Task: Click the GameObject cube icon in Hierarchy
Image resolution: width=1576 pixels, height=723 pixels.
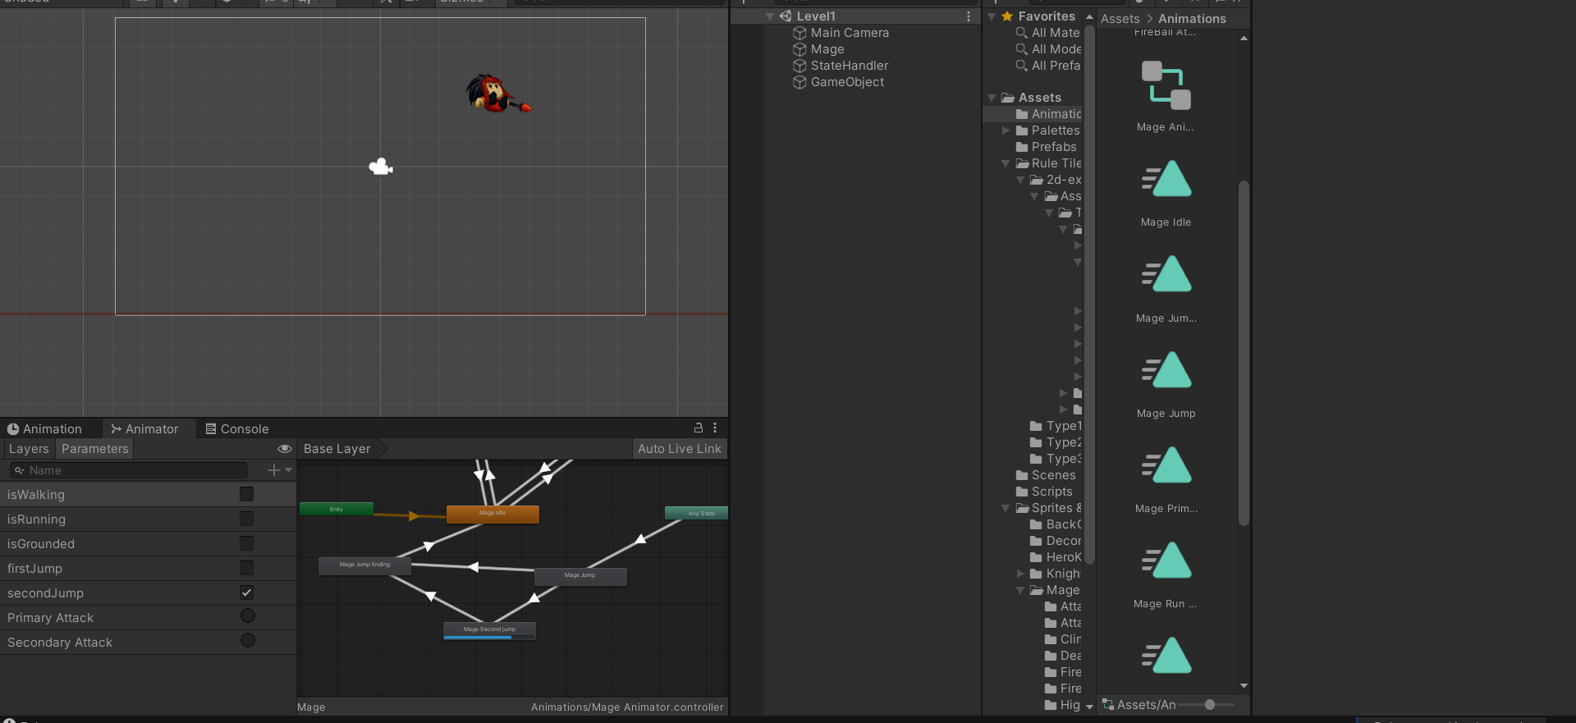Action: click(799, 82)
